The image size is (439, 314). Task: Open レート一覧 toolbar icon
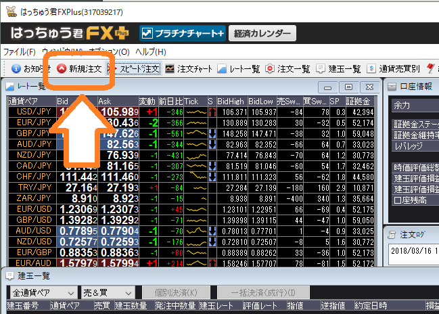click(222, 68)
